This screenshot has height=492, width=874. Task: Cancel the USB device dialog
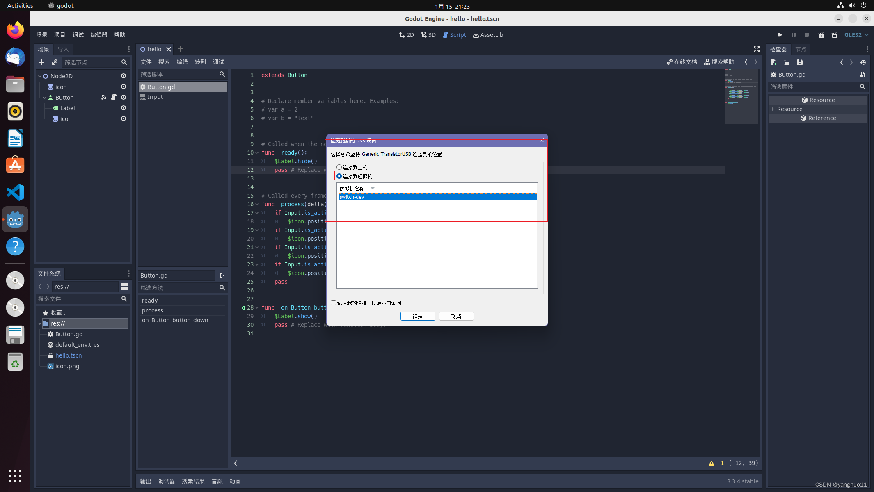click(456, 317)
